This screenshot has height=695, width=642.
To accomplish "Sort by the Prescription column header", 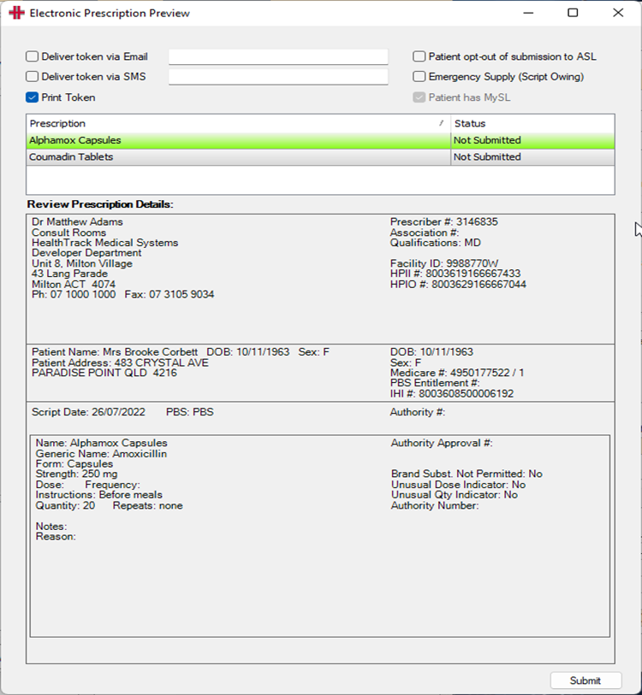I will coord(239,124).
